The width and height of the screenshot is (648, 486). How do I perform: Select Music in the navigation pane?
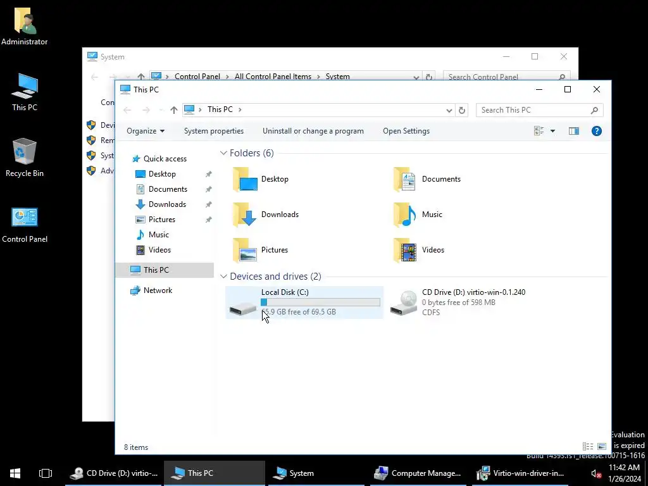159,235
